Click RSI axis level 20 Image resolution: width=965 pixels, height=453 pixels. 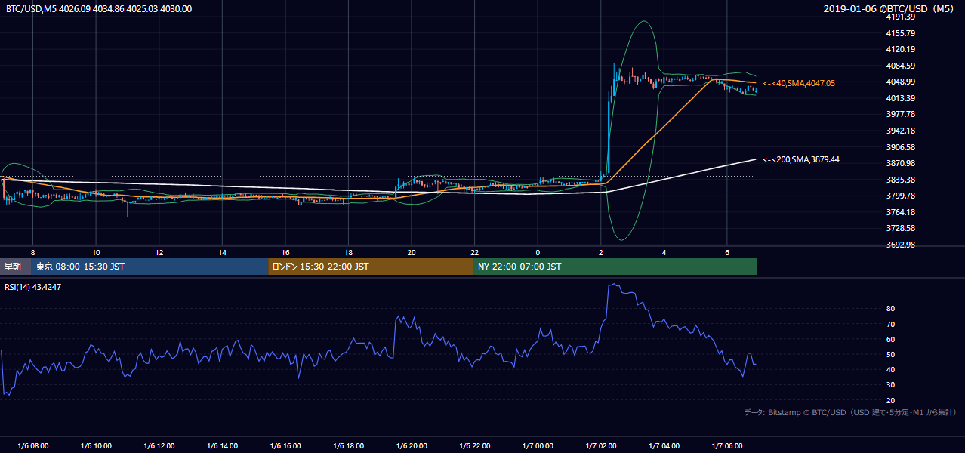point(891,400)
